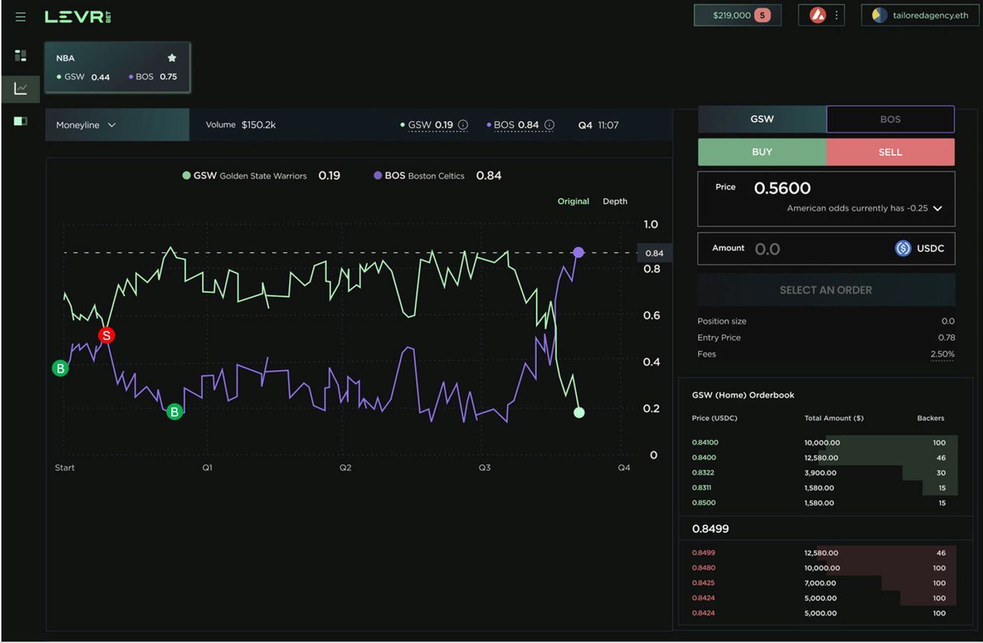Toggle to SELL mode
Image resolution: width=983 pixels, height=643 pixels.
click(x=890, y=151)
